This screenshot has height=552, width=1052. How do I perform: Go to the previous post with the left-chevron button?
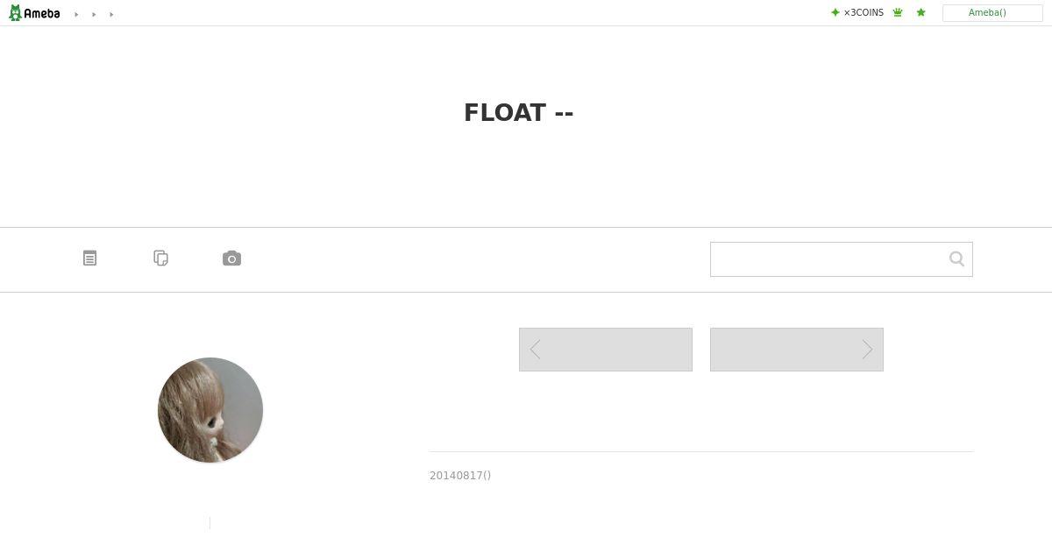606,350
